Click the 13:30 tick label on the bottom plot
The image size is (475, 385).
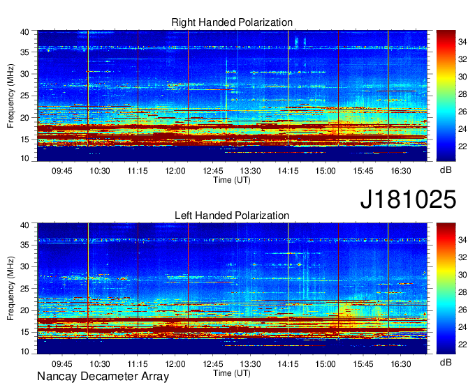[250, 364]
